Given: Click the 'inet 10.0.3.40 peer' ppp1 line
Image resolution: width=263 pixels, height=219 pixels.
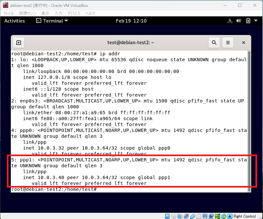Looking at the screenshot, I should pos(97,177).
